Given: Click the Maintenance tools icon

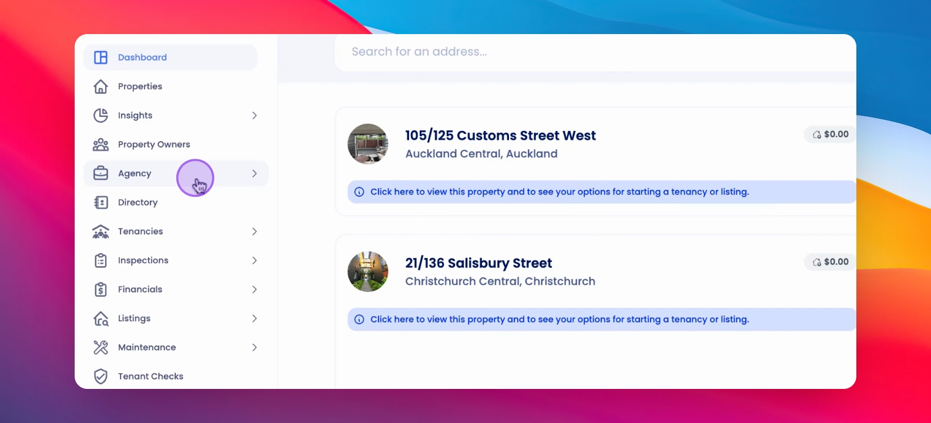Looking at the screenshot, I should point(101,347).
